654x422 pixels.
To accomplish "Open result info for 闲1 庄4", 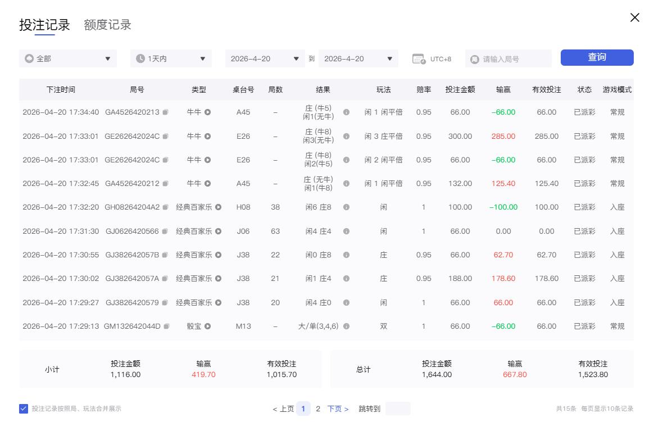I will coord(346,279).
